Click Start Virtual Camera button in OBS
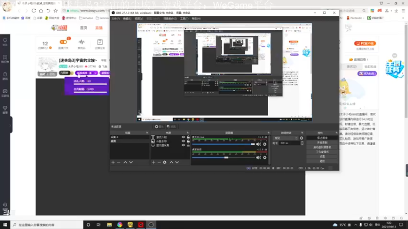This screenshot has height=229, width=408. (322, 147)
